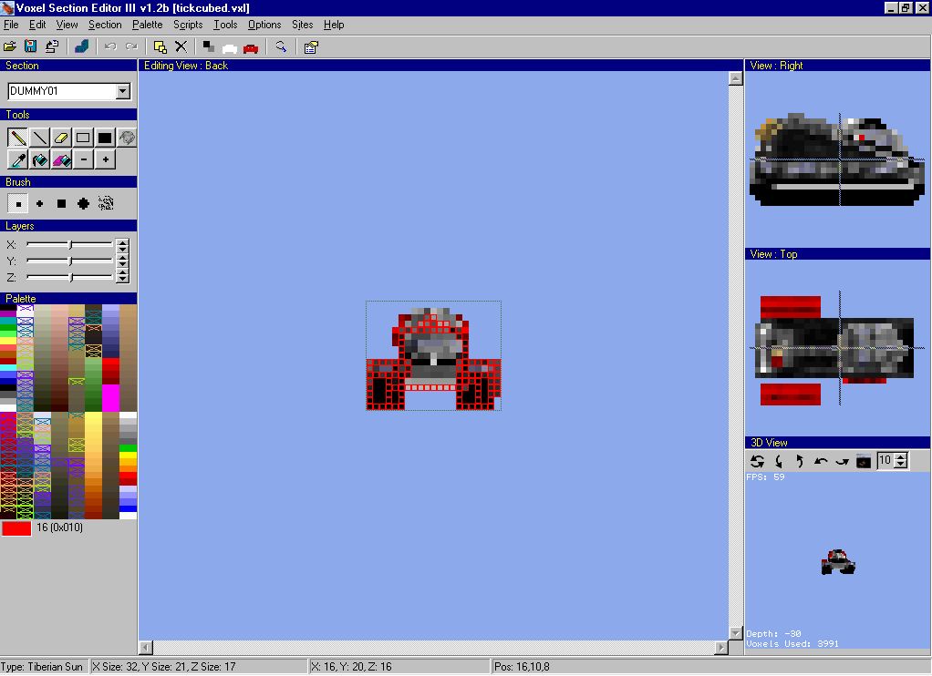Click the horizontal scrollbar left arrow
Screen dimensions: 932x676
tap(145, 647)
